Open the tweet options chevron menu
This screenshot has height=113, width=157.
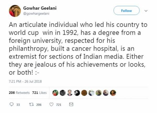[146, 11]
